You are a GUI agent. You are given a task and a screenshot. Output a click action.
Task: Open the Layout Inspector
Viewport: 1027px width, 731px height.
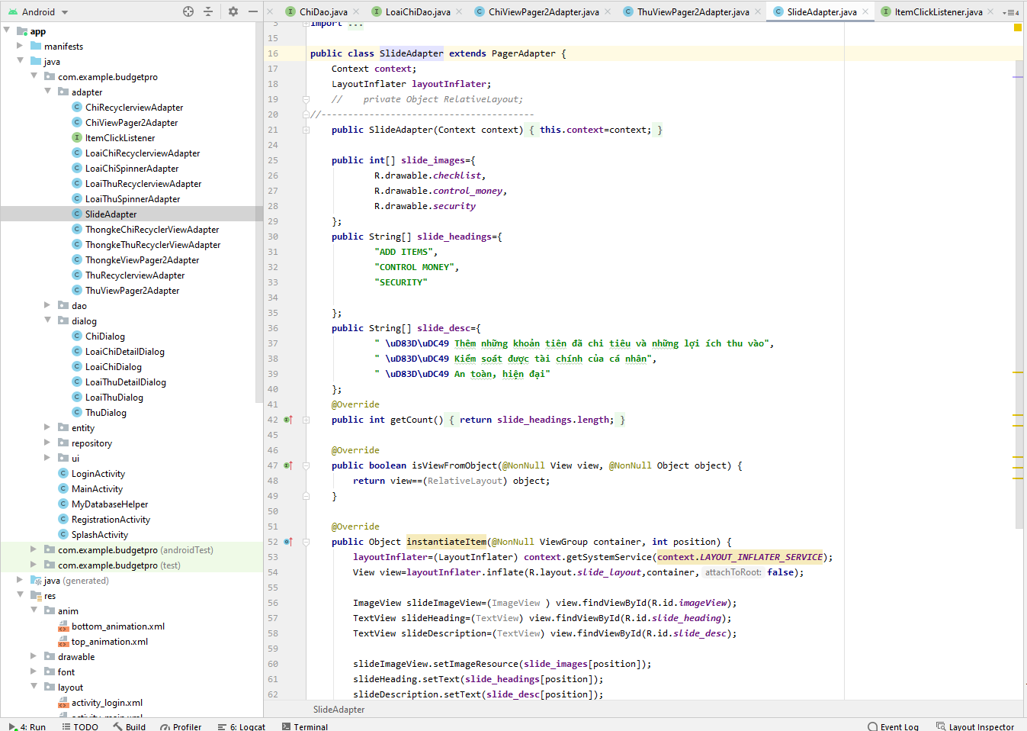pyautogui.click(x=975, y=726)
